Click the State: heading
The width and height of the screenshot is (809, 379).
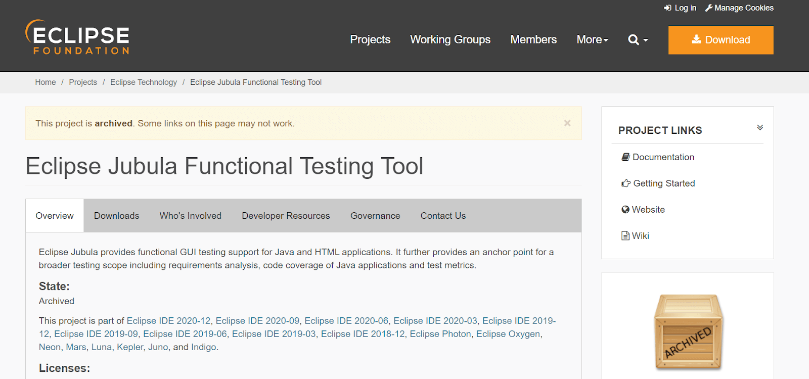click(x=54, y=287)
